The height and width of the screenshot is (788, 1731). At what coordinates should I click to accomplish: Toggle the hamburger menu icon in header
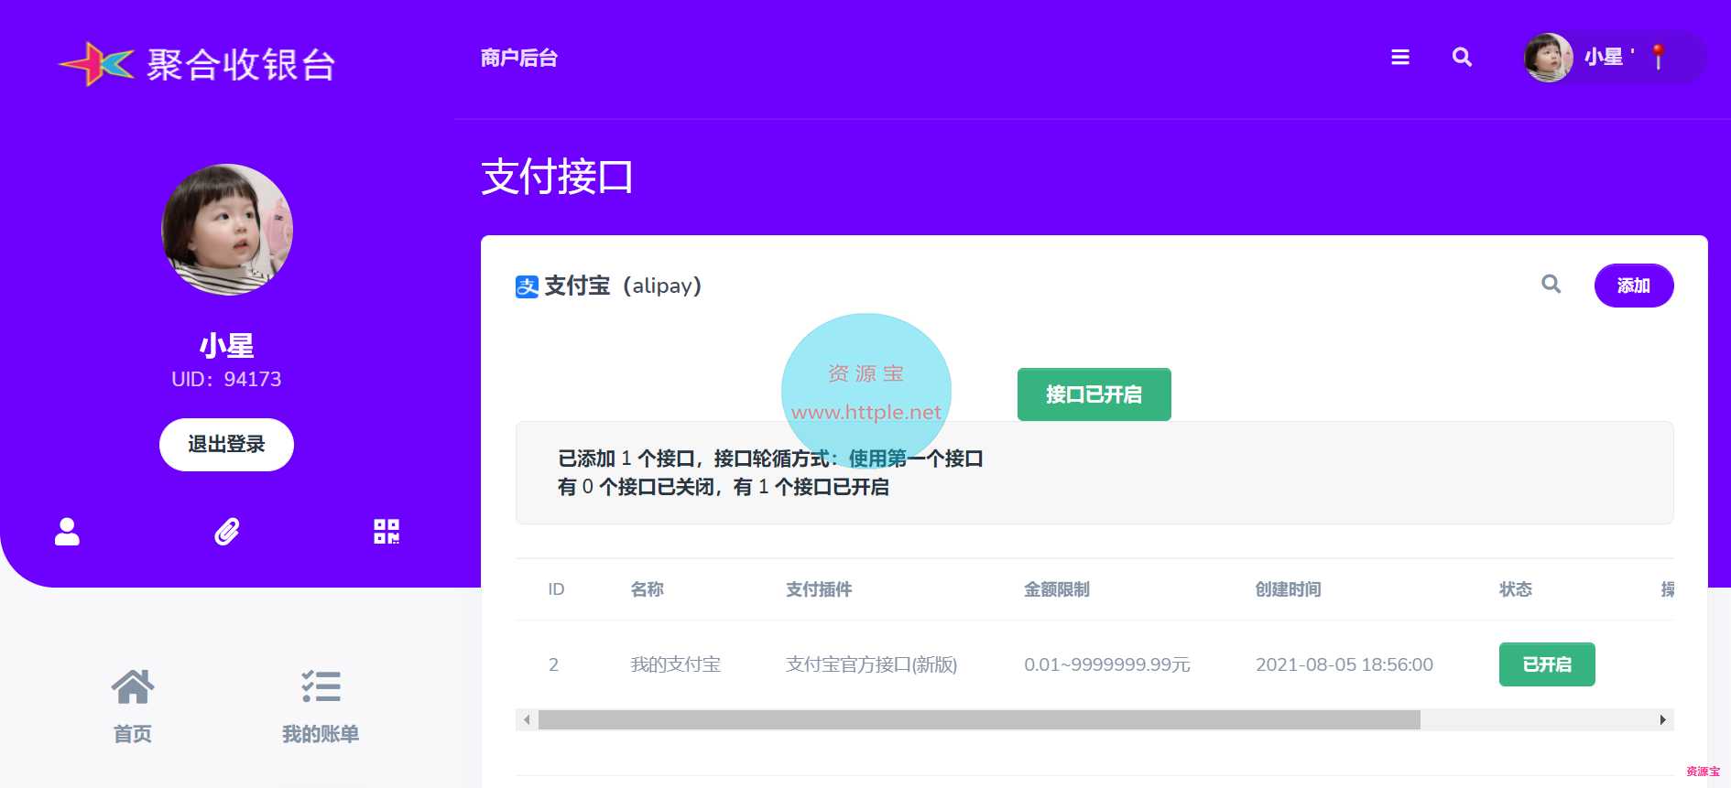click(1399, 57)
